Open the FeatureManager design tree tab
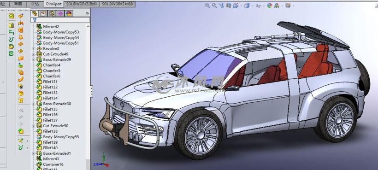The width and height of the screenshot is (378, 170). 35,14
